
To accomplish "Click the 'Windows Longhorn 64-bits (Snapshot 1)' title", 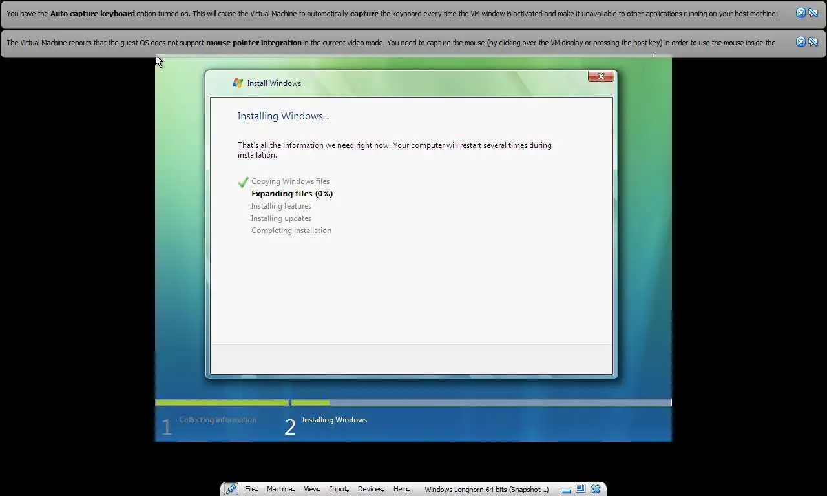I will click(487, 490).
